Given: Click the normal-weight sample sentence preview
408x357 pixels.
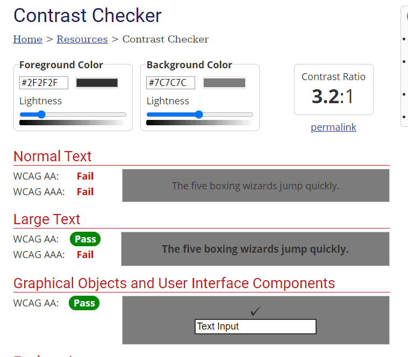Looking at the screenshot, I should tap(255, 186).
